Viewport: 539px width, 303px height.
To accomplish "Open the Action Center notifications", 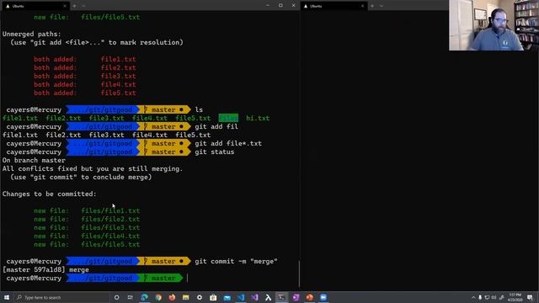I will pyautogui.click(x=530, y=297).
